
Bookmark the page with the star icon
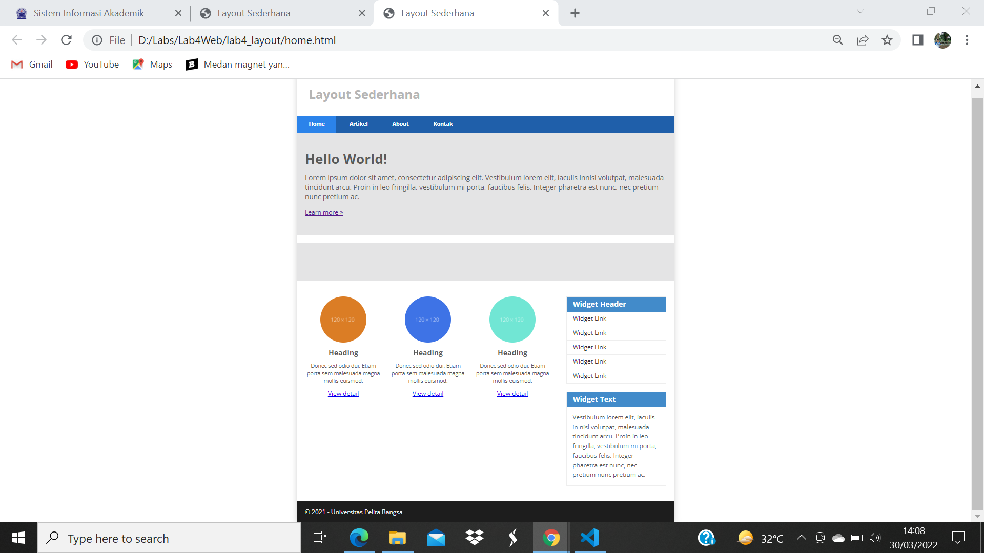(x=888, y=40)
